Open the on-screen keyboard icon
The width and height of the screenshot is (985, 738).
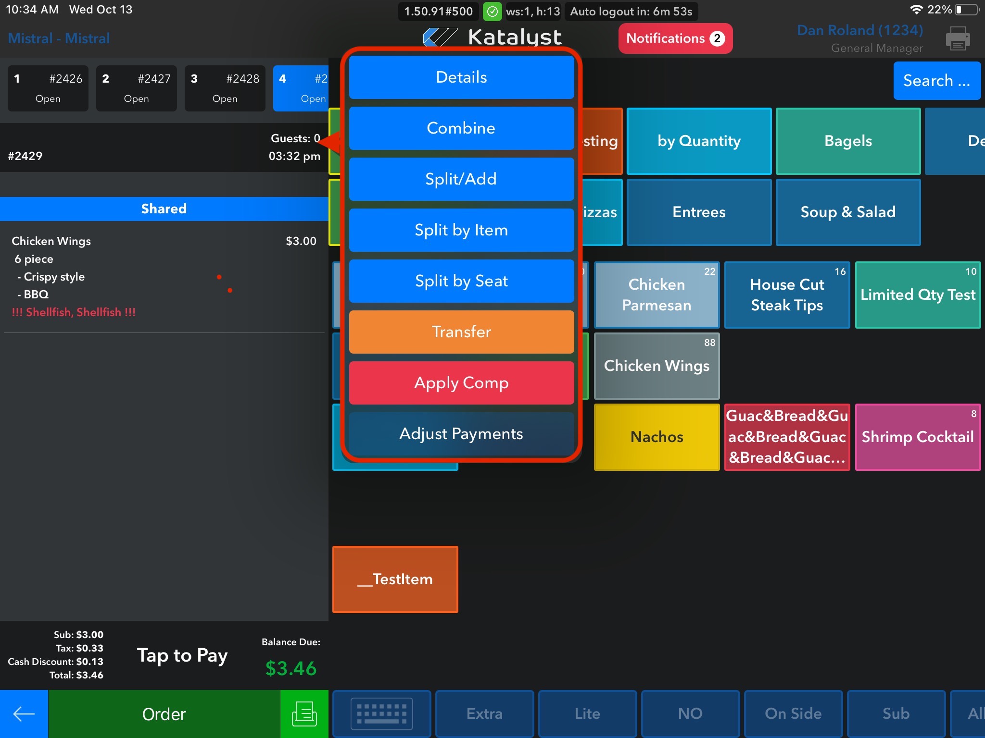click(381, 713)
